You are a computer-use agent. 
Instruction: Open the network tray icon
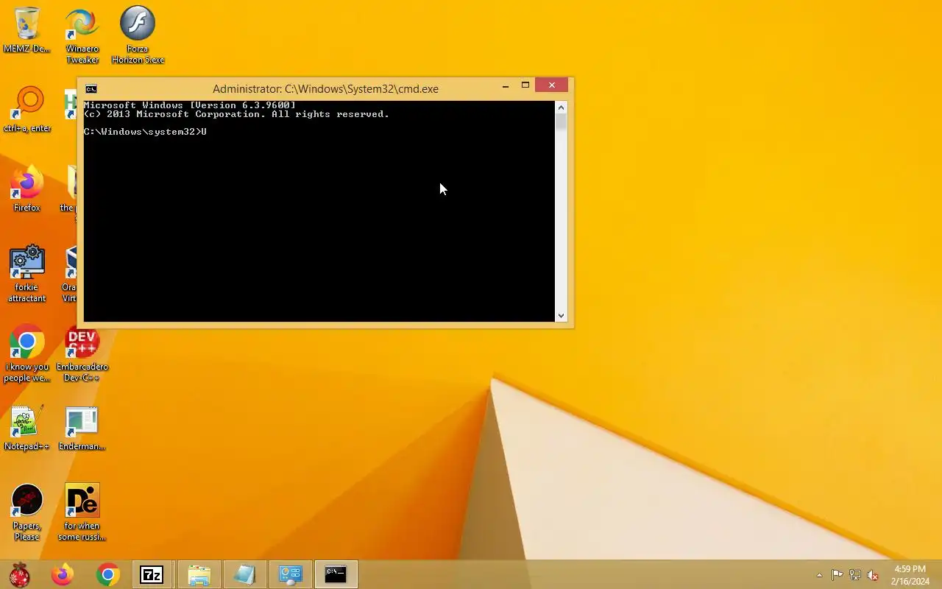pos(855,575)
